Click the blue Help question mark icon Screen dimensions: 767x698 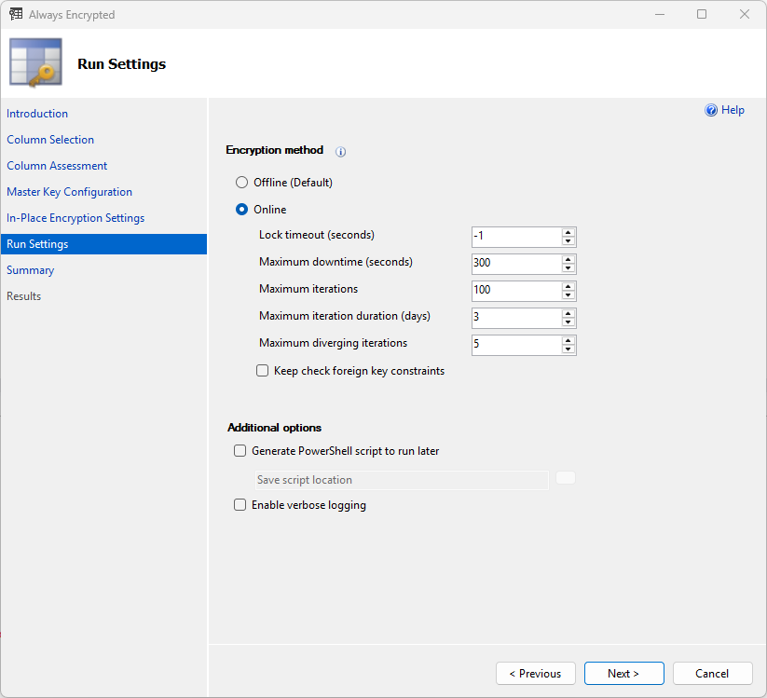[711, 110]
